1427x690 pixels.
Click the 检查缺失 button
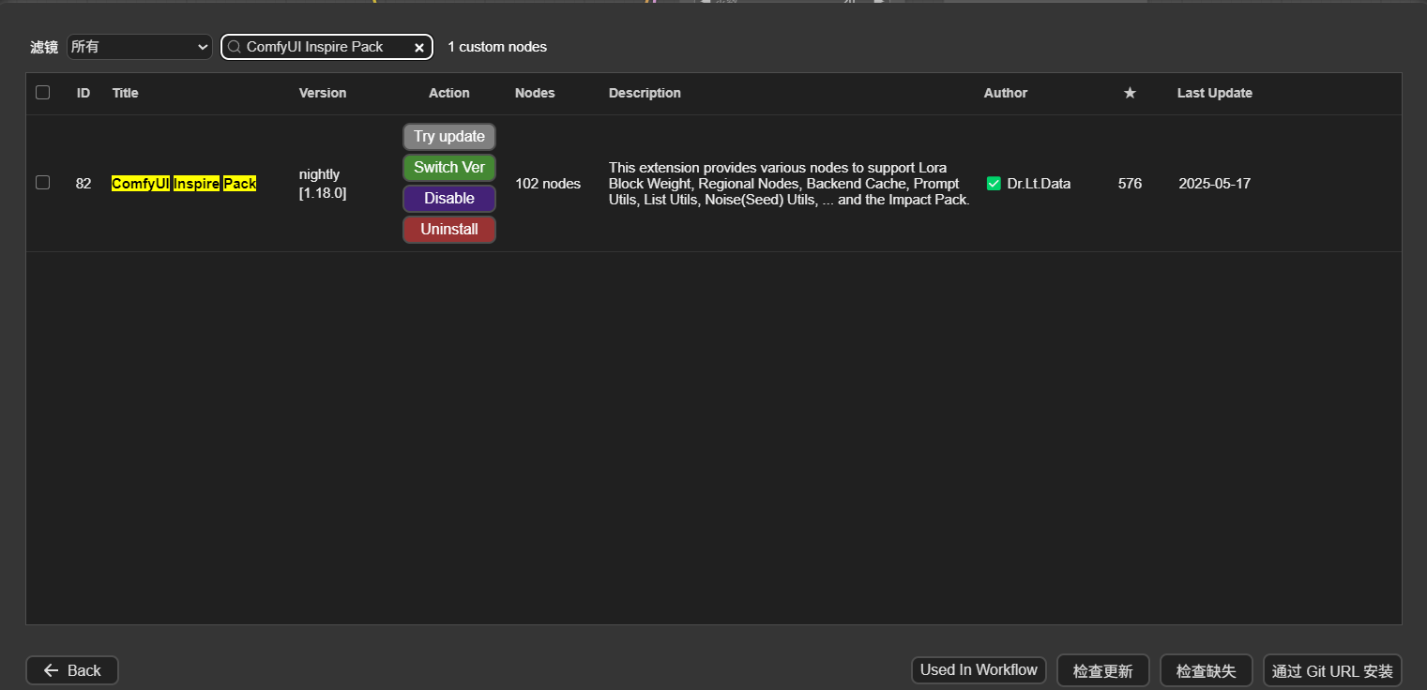tap(1207, 670)
